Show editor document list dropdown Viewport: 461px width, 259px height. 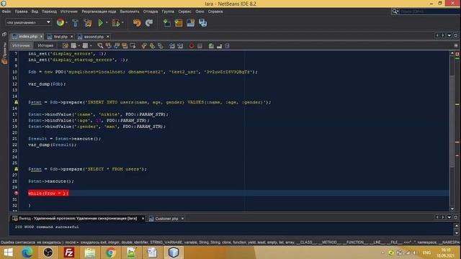click(x=449, y=35)
